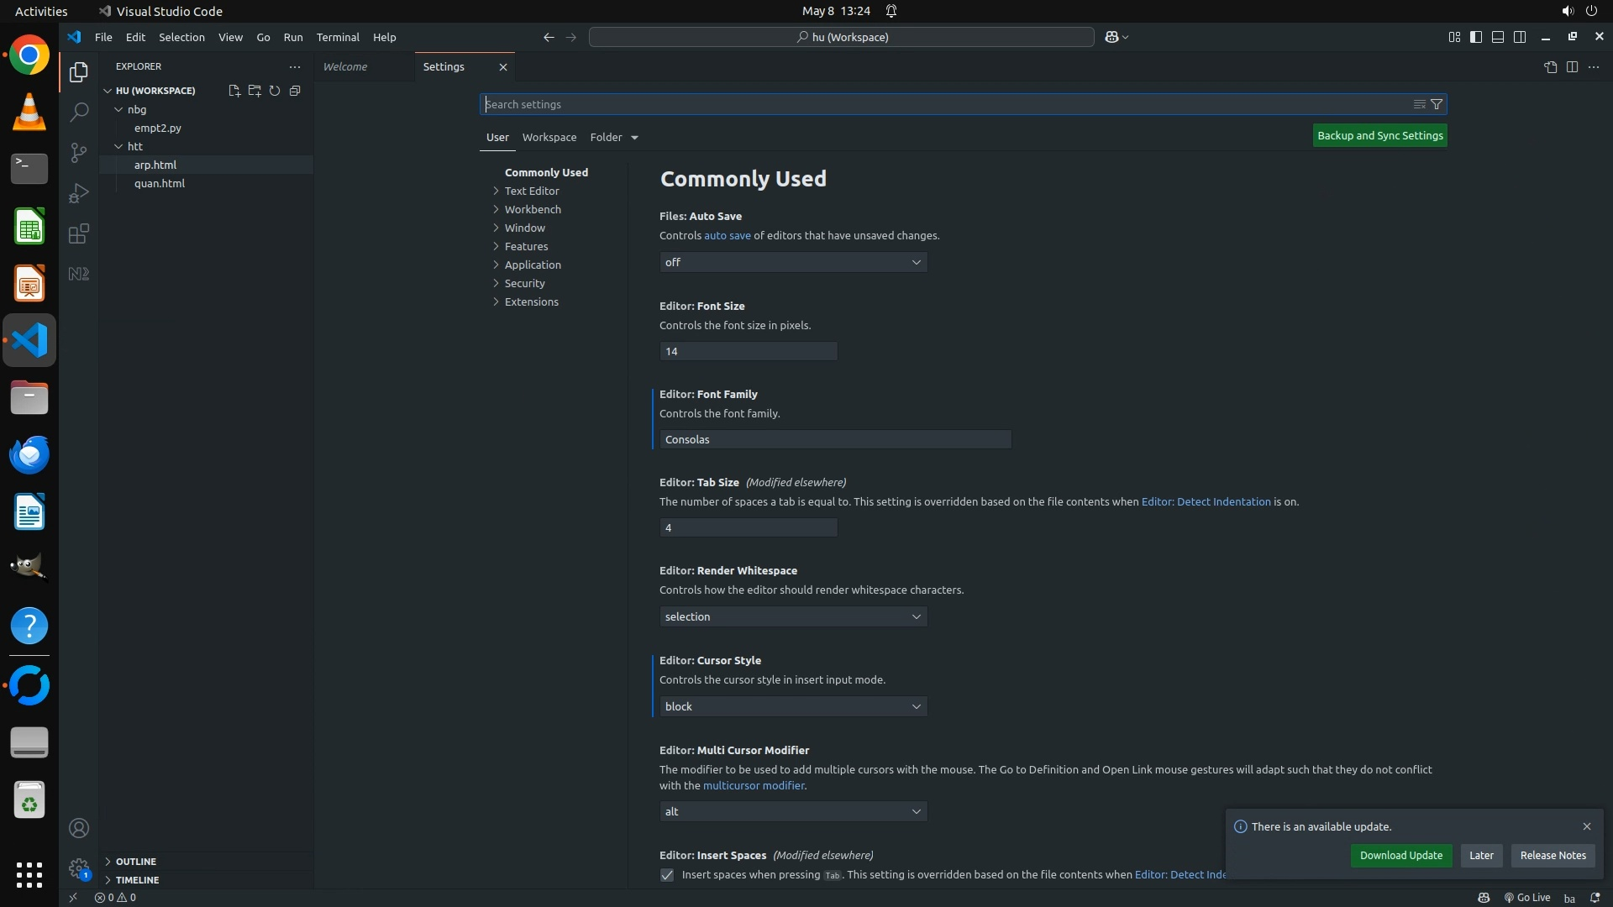The height and width of the screenshot is (907, 1613).
Task: Toggle the bottom panel visibility
Action: (x=1498, y=37)
